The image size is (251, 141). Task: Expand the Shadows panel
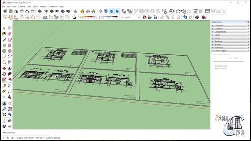pyautogui.click(x=230, y=41)
